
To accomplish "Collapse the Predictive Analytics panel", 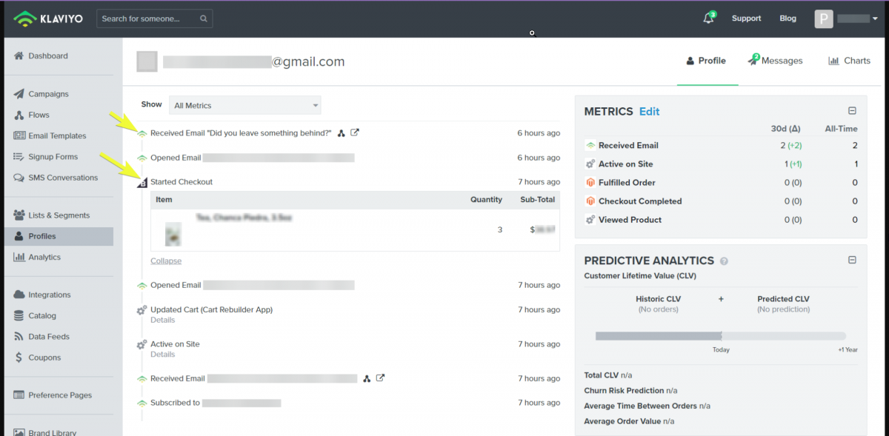I will (x=852, y=260).
